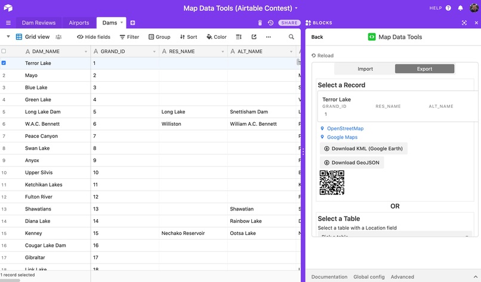Viewport: 481px width, 282px height.
Task: Switch to Airports tab
Action: tap(79, 23)
